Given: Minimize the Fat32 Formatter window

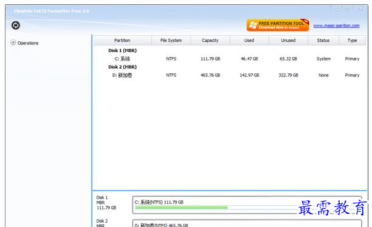Looking at the screenshot, I should 337,8.
